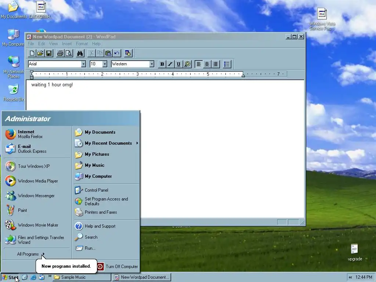Expand the Arial font dropdown

tap(83, 64)
